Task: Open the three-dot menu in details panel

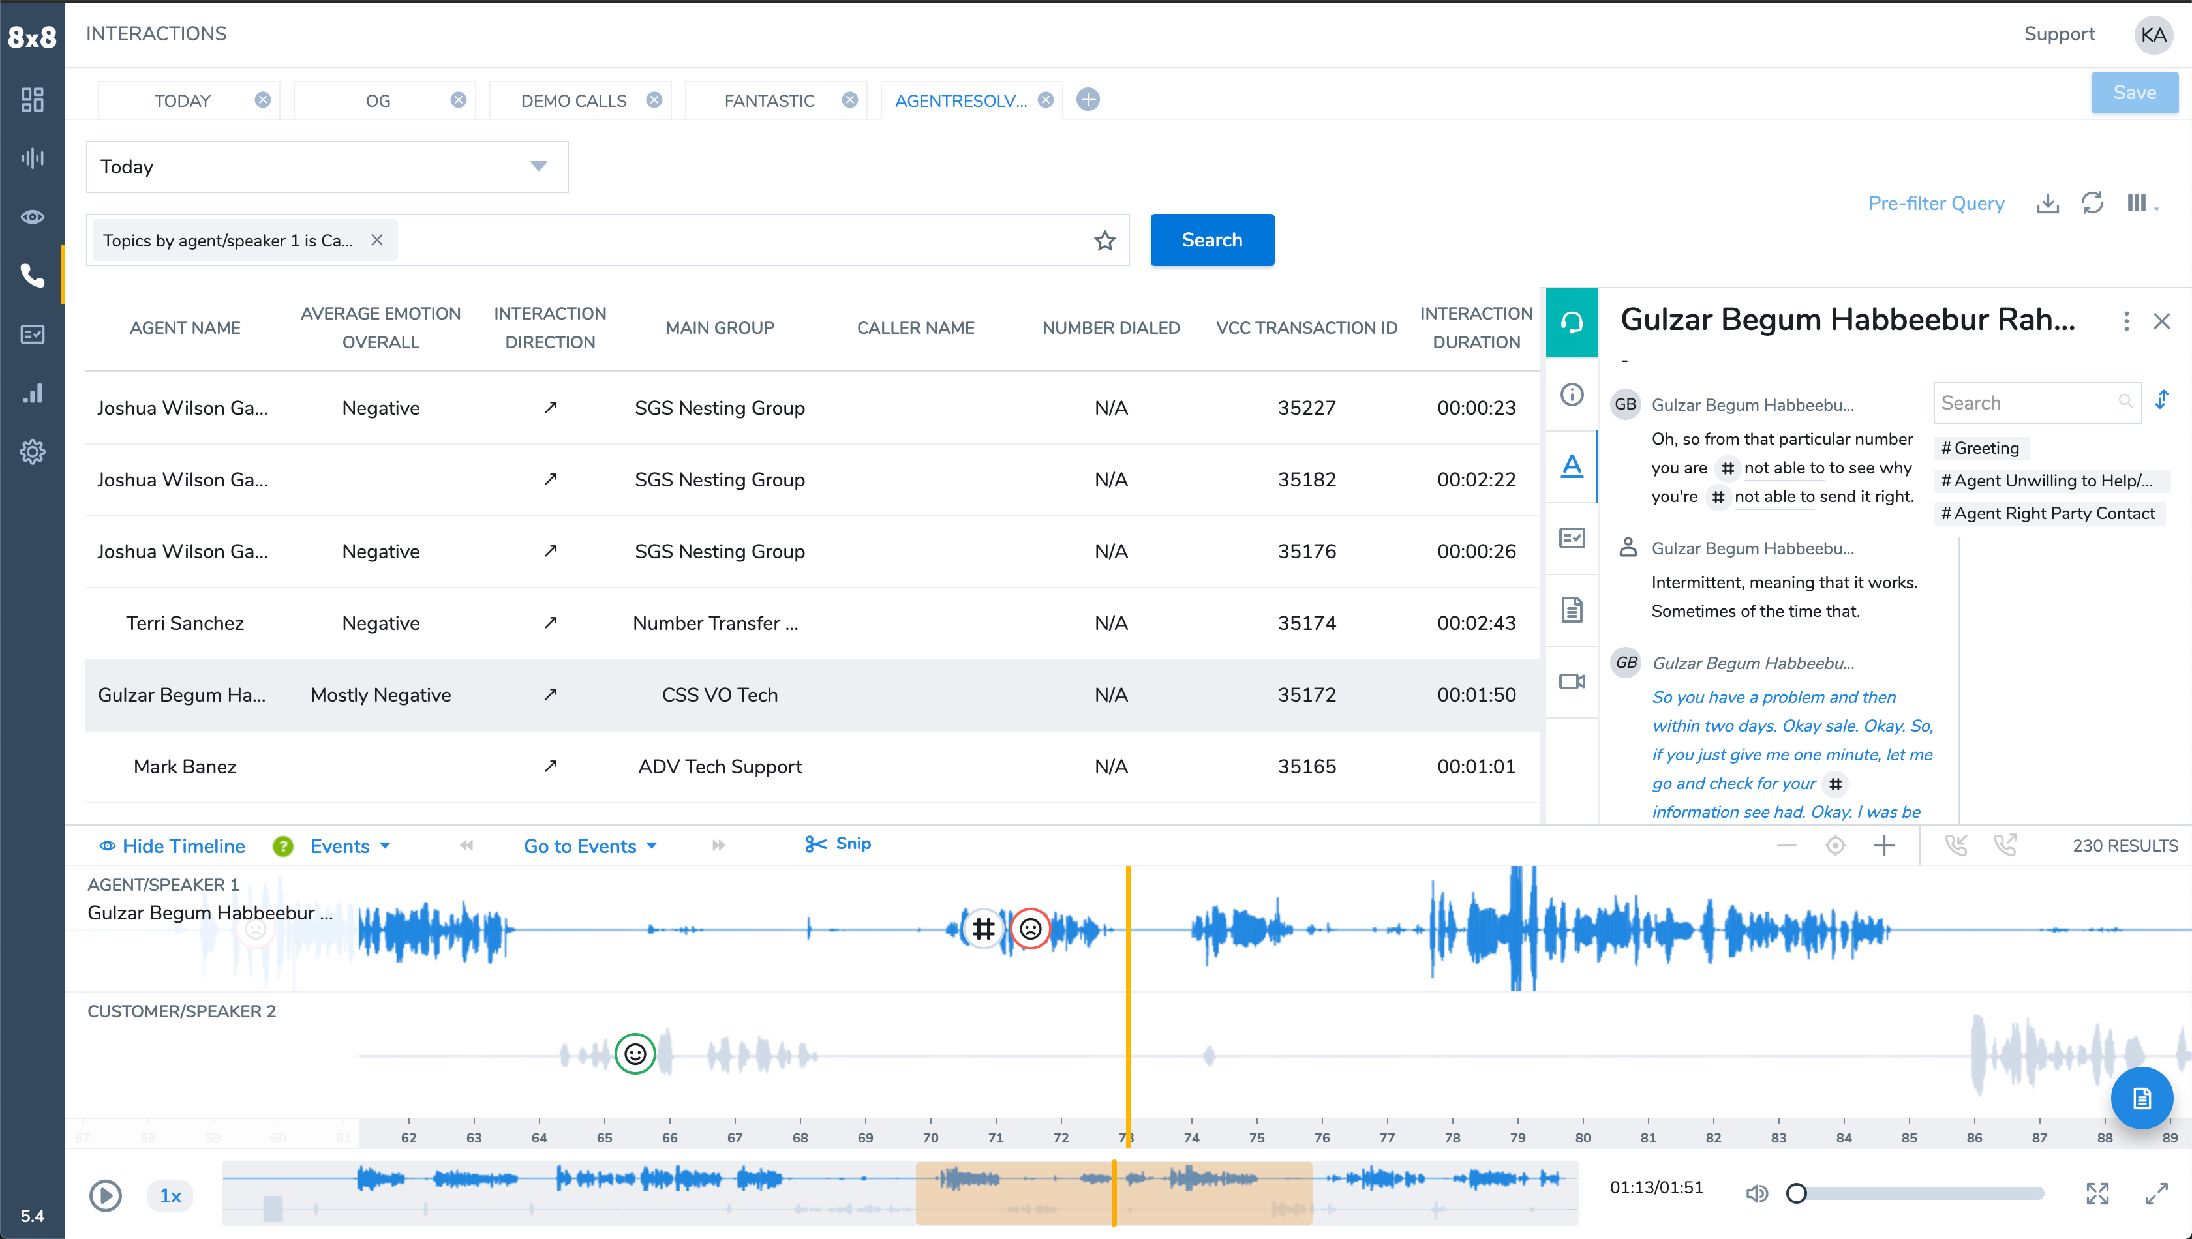Action: pos(2127,321)
